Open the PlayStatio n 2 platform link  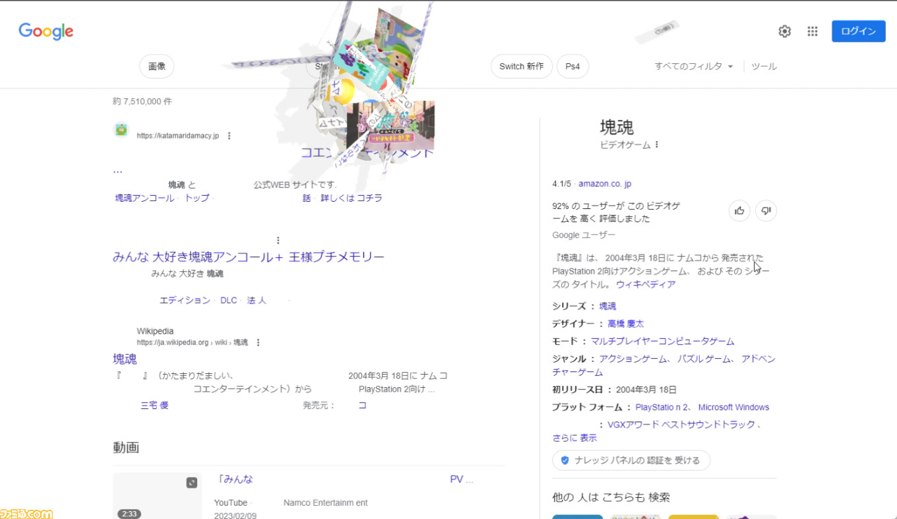tap(662, 407)
